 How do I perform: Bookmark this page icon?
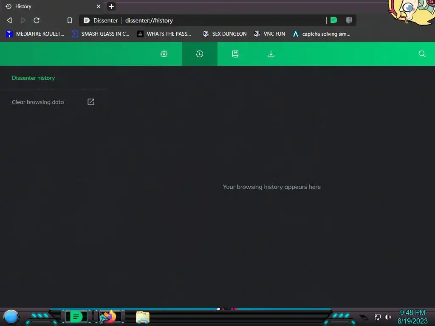[70, 20]
